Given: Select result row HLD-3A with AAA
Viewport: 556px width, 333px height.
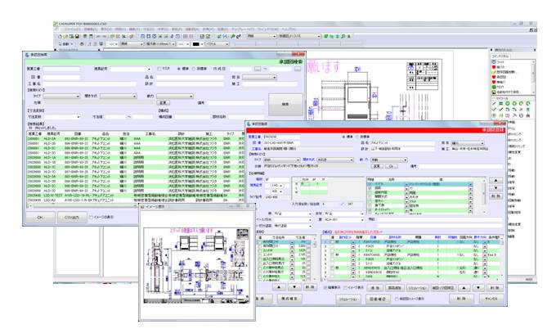Looking at the screenshot, I should coord(136,139).
